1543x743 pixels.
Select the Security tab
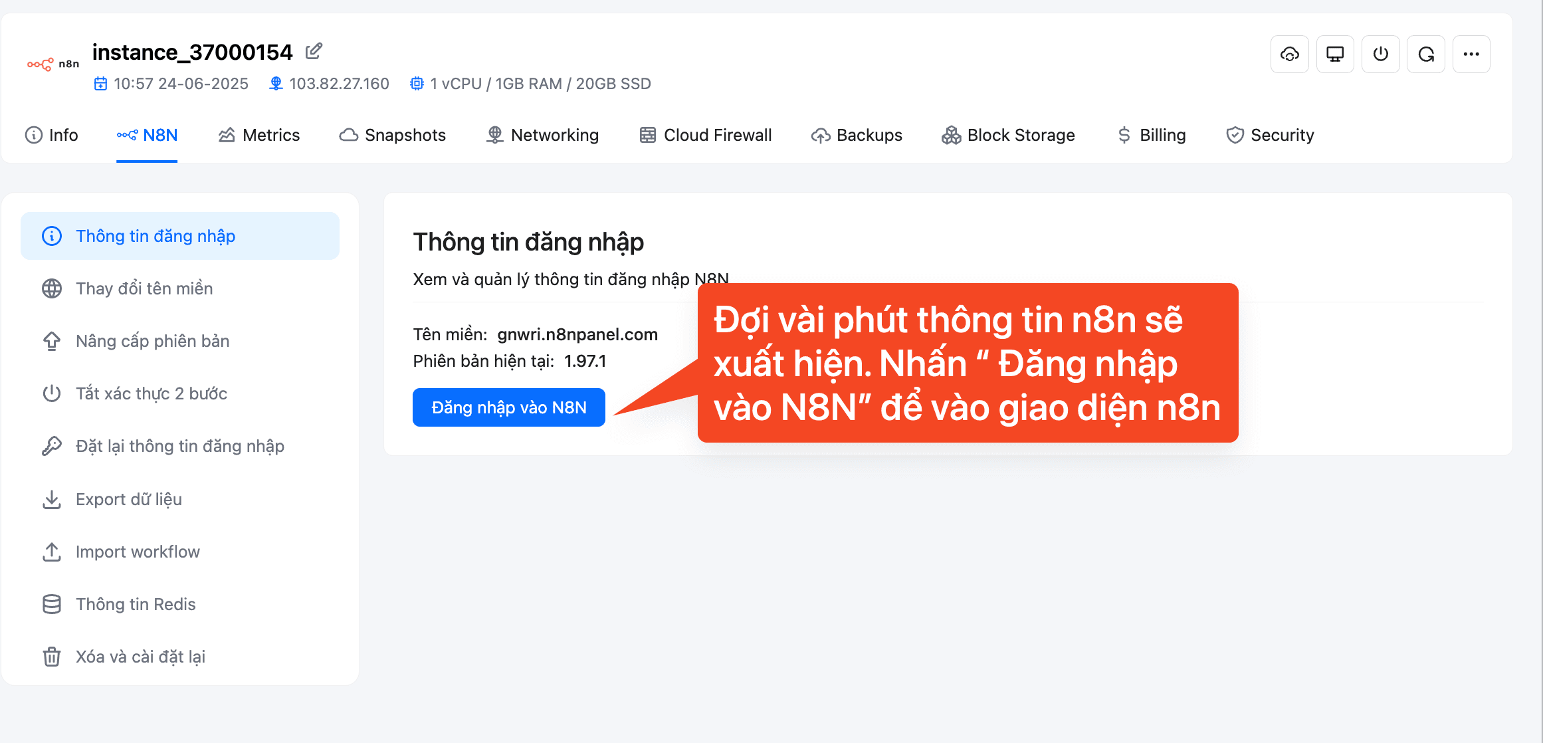[1270, 135]
